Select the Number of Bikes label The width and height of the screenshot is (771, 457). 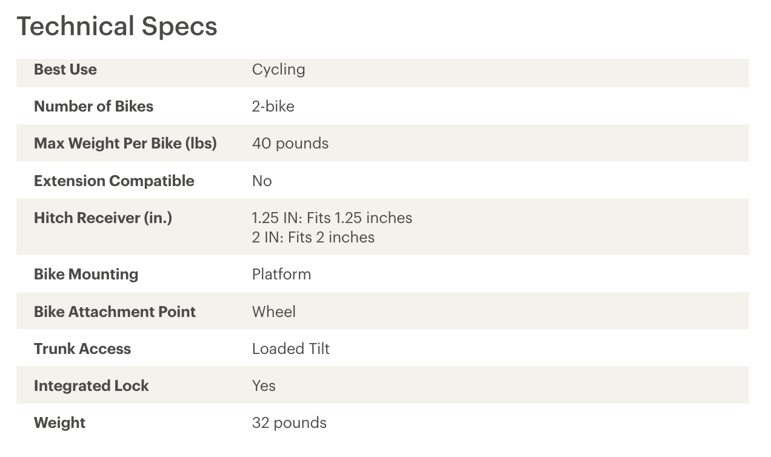point(93,107)
